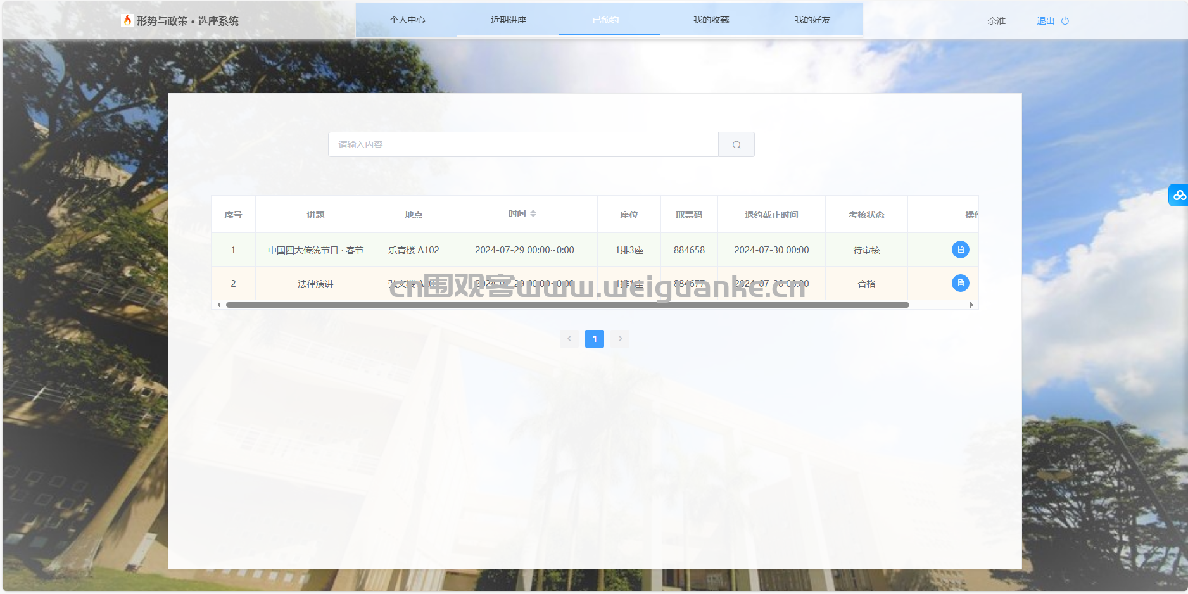Select page 1 pagination button
Image resolution: width=1188 pixels, height=594 pixels.
coord(594,339)
